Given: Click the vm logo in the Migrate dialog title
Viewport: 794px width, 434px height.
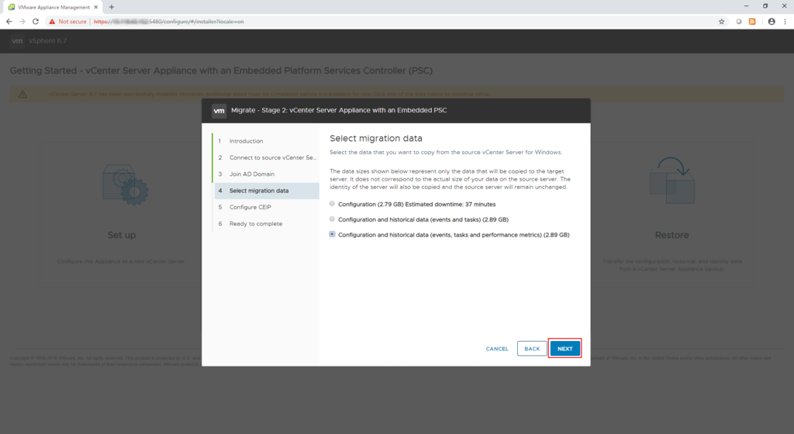Looking at the screenshot, I should coord(219,110).
